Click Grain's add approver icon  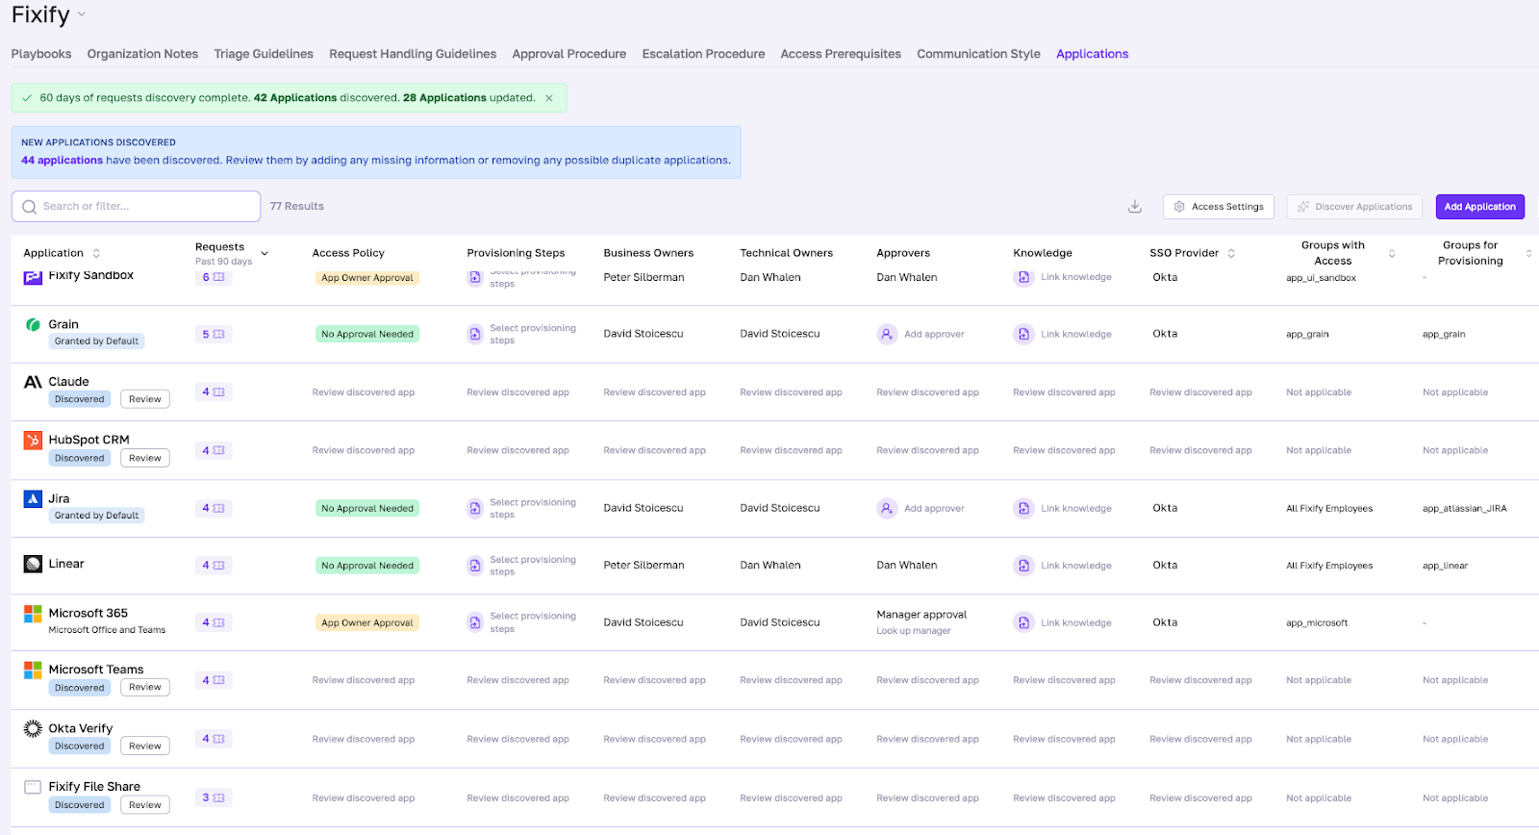[x=887, y=335]
